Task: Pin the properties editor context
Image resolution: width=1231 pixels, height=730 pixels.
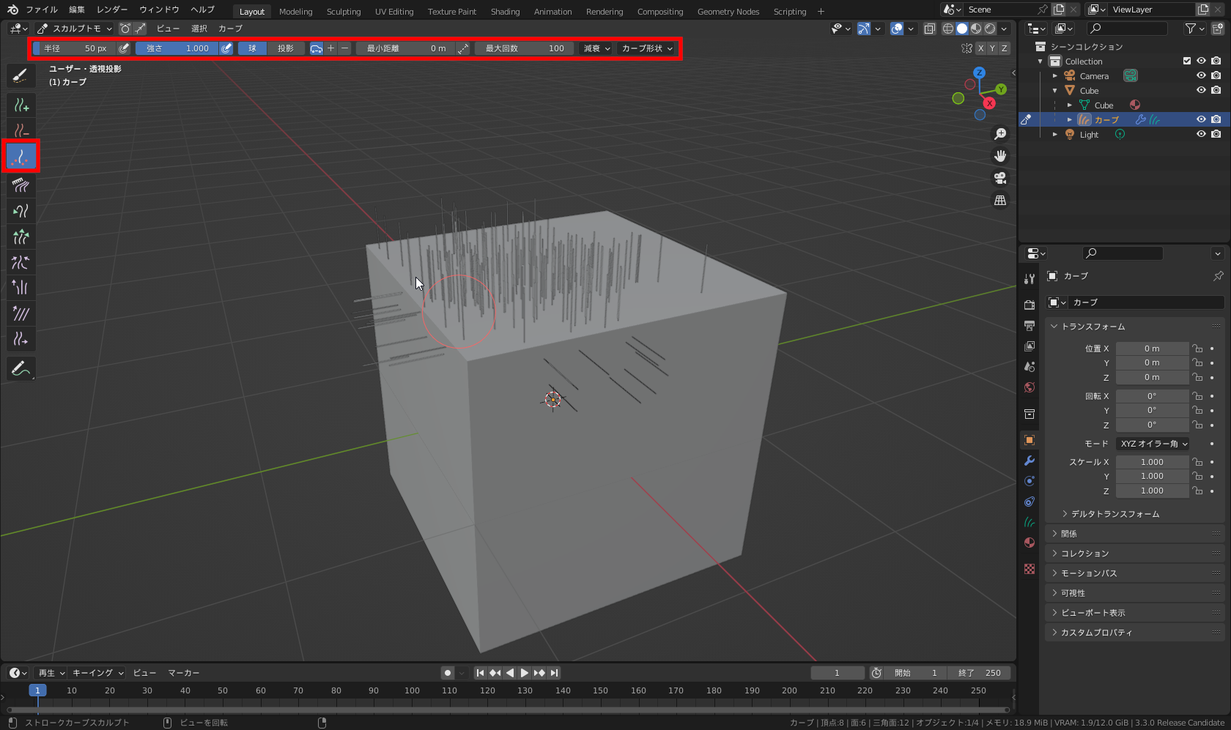Action: 1218,276
